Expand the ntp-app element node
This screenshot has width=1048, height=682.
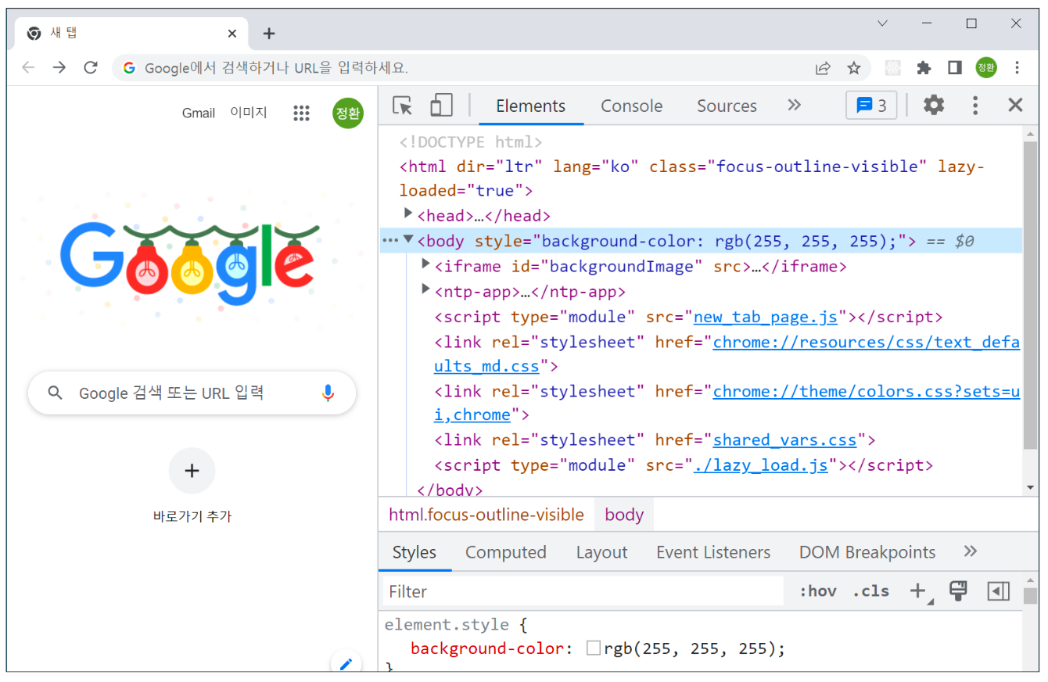[x=425, y=289]
